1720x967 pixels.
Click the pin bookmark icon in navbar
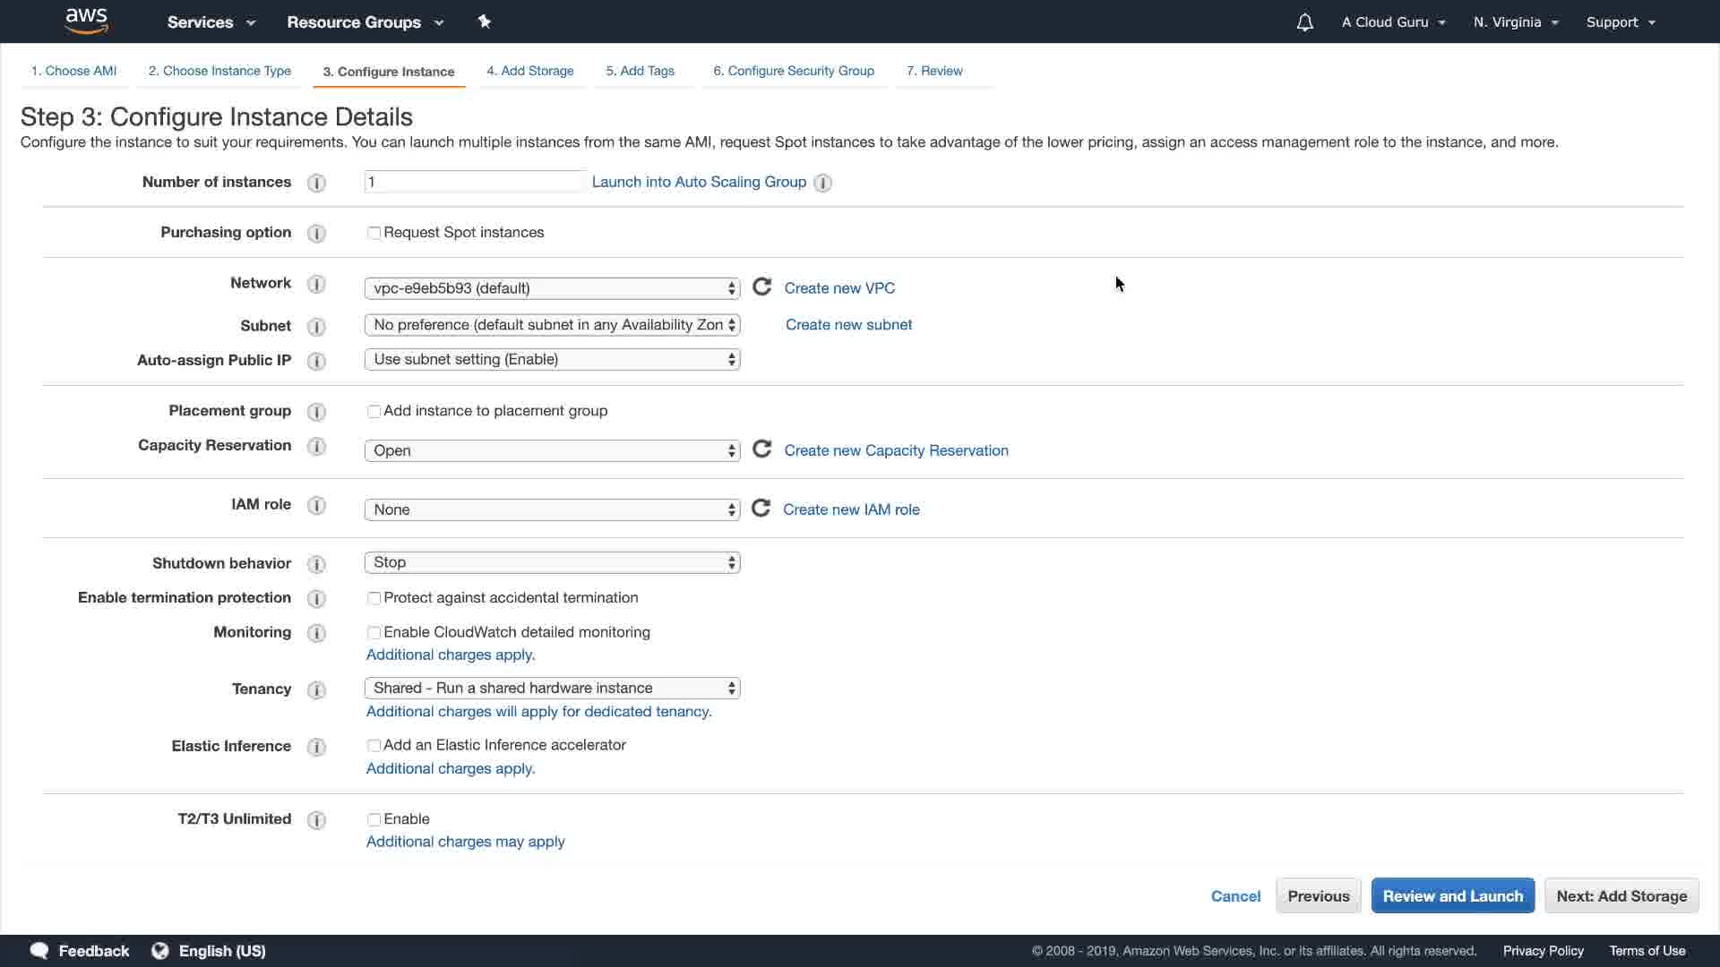[x=485, y=21]
